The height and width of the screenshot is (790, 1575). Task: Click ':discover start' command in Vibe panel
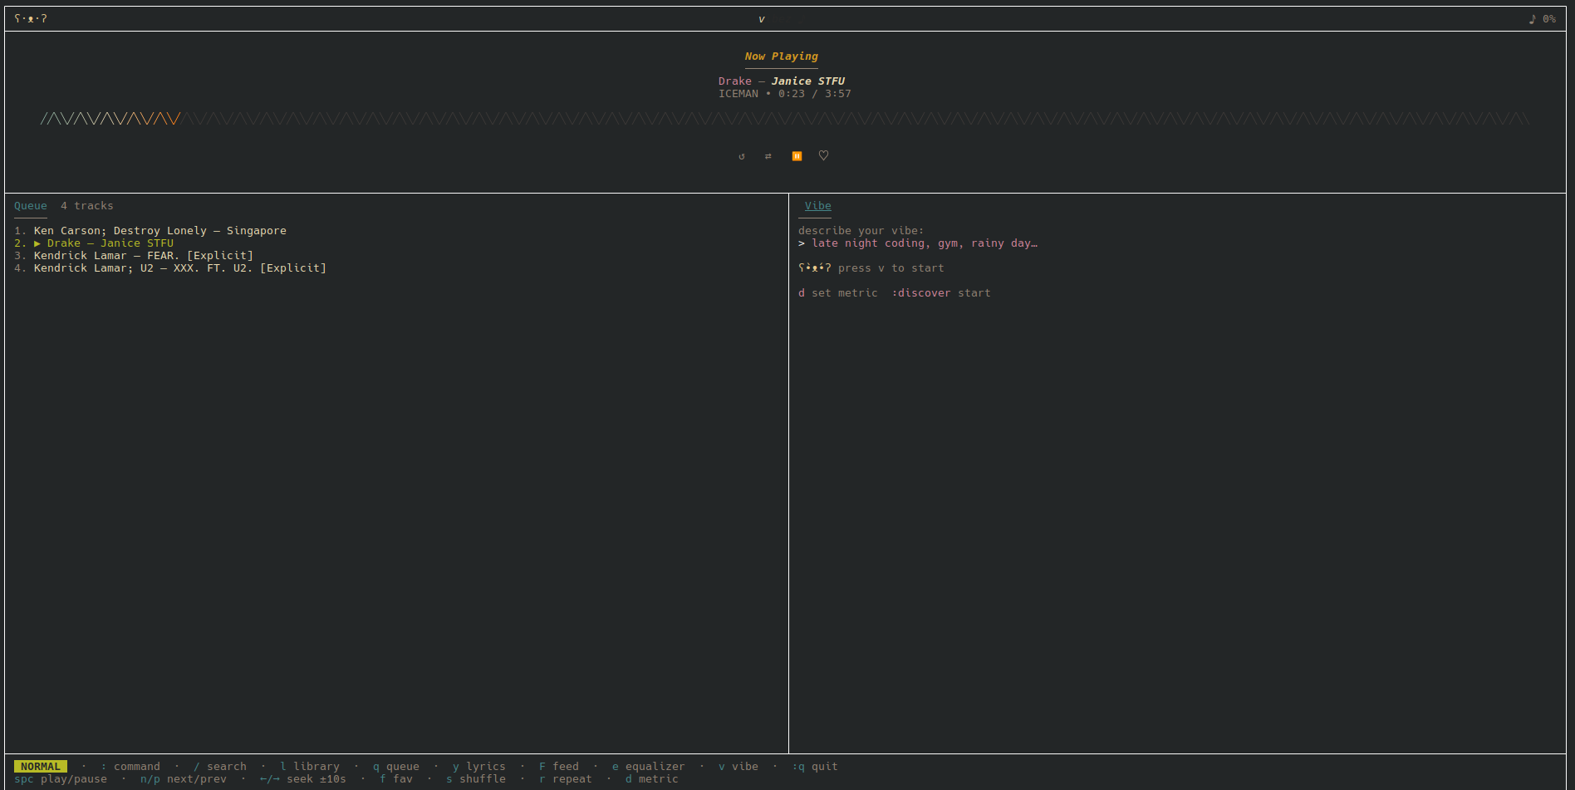pos(941,293)
